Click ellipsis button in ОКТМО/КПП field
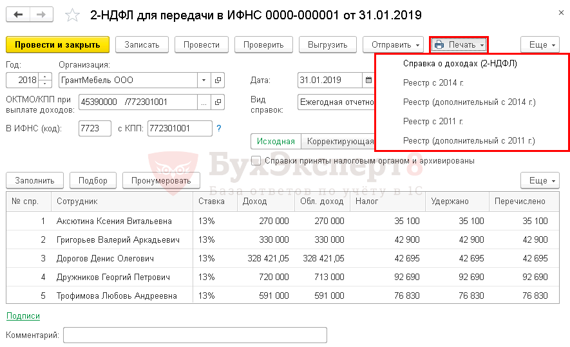The image size is (570, 347). [204, 102]
